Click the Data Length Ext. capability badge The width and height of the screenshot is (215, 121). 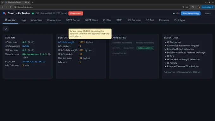pyautogui.click(x=145, y=48)
